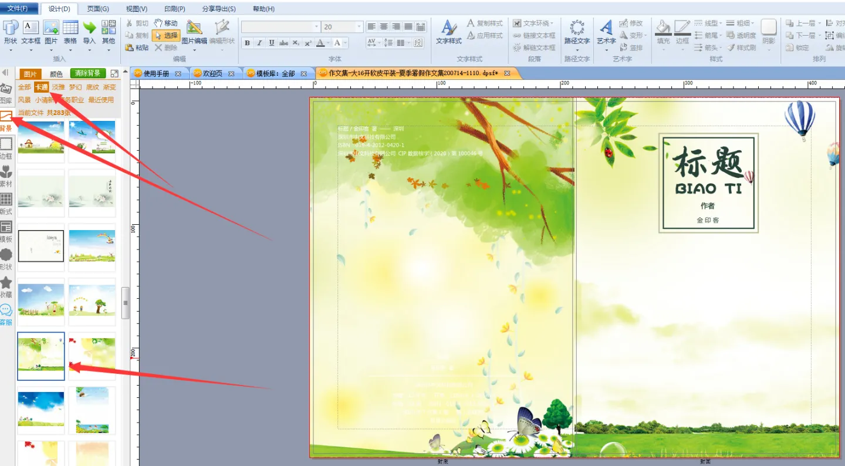The height and width of the screenshot is (466, 845).
Task: Insert a 文本框 text box
Action: [31, 33]
